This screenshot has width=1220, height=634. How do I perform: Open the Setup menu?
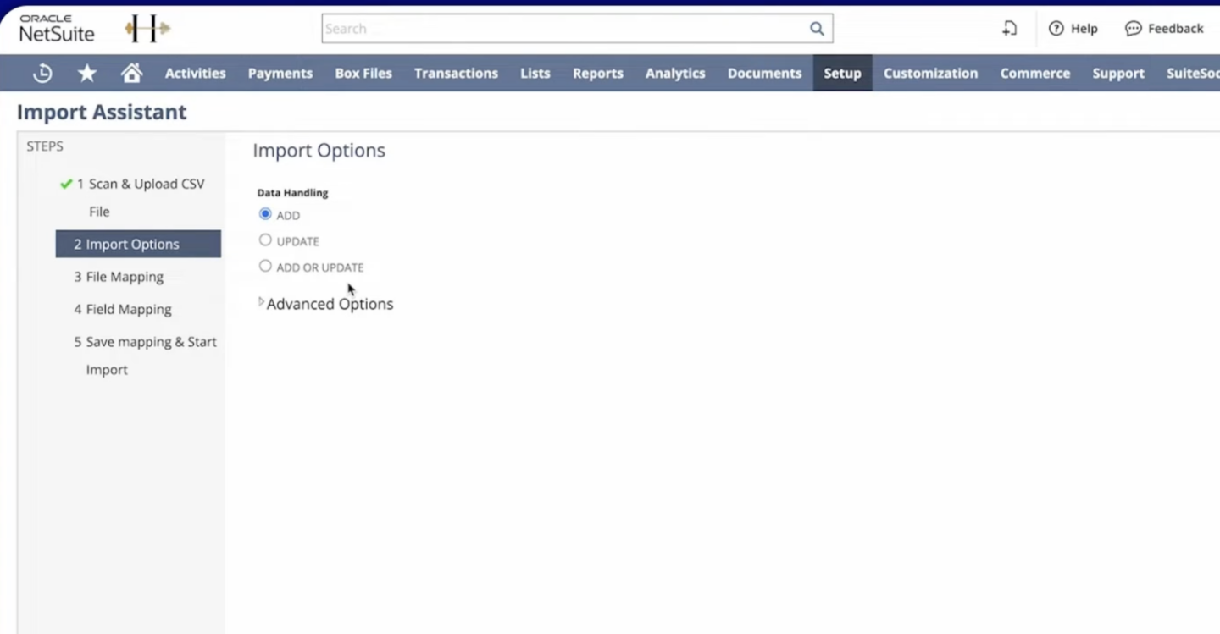coord(843,74)
